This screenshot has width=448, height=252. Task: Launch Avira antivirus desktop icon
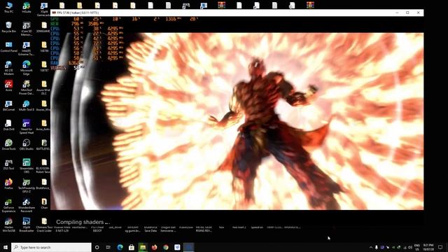click(8, 85)
